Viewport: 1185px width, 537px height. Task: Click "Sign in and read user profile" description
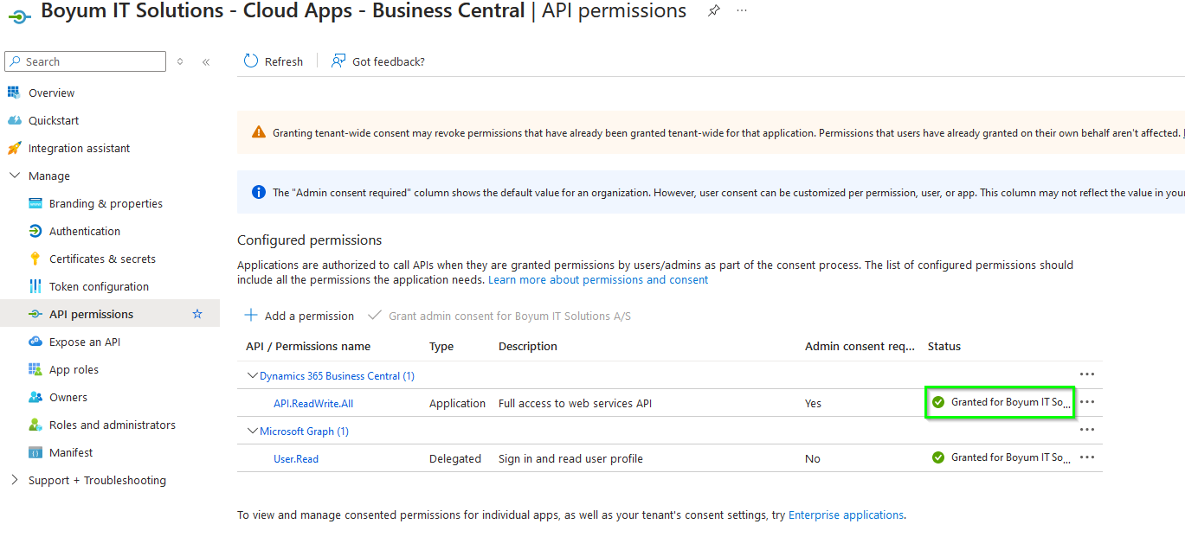pos(570,459)
